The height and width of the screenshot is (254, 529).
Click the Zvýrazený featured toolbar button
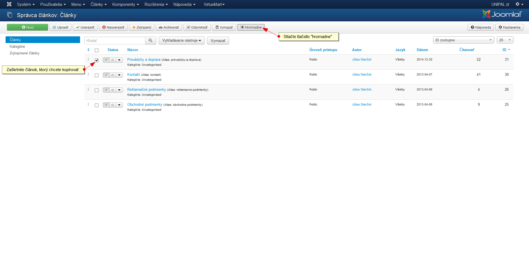click(x=142, y=27)
